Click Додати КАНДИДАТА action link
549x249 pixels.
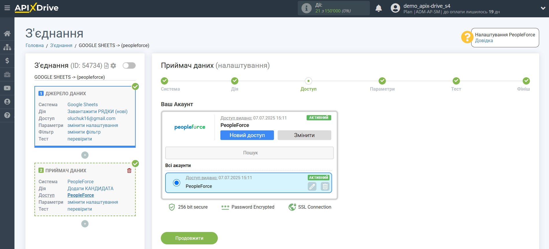(x=91, y=188)
